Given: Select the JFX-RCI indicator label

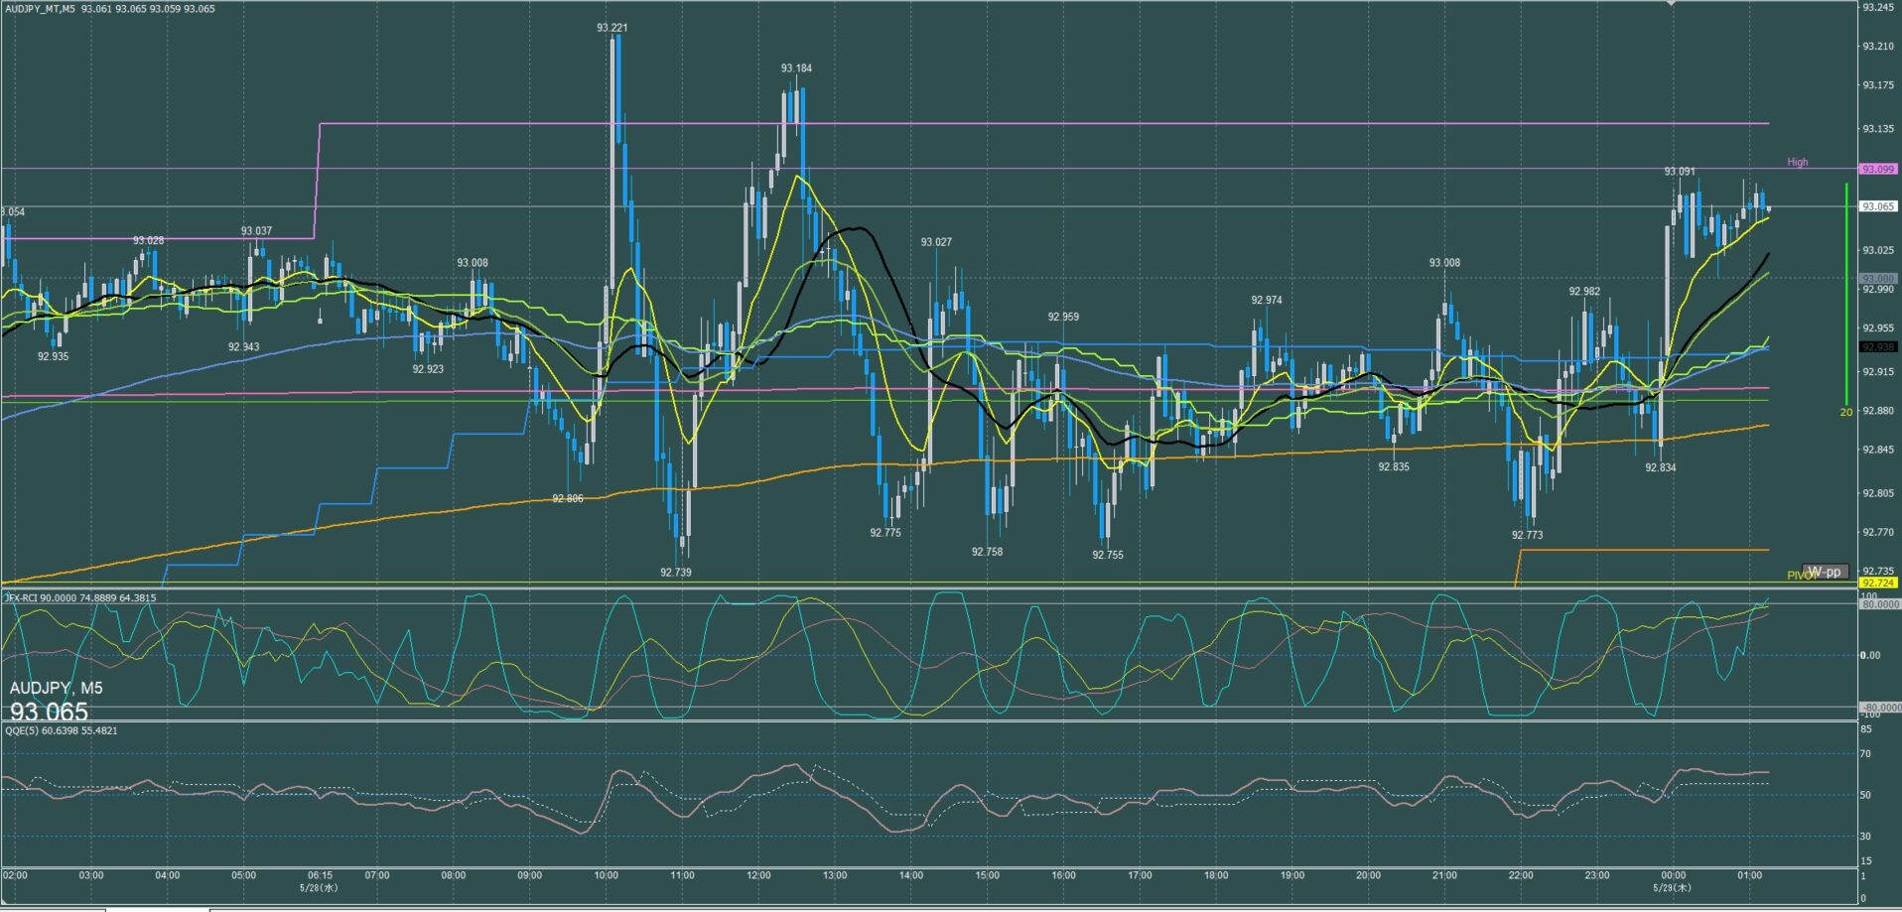Looking at the screenshot, I should point(80,598).
